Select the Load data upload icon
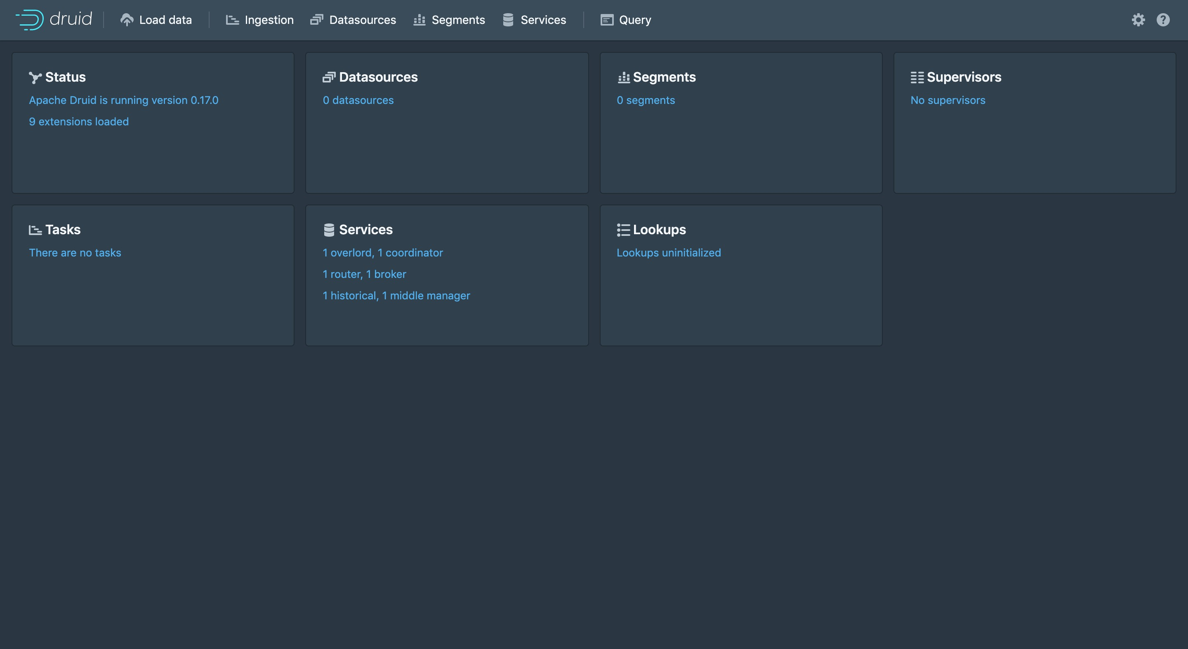1188x649 pixels. (127, 19)
